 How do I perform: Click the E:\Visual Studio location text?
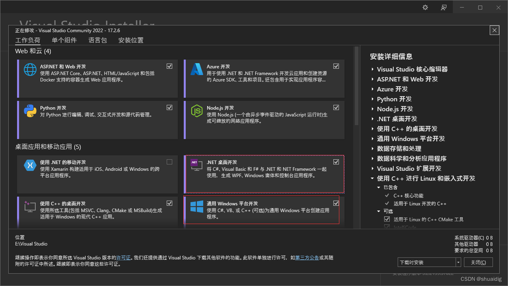coord(31,244)
